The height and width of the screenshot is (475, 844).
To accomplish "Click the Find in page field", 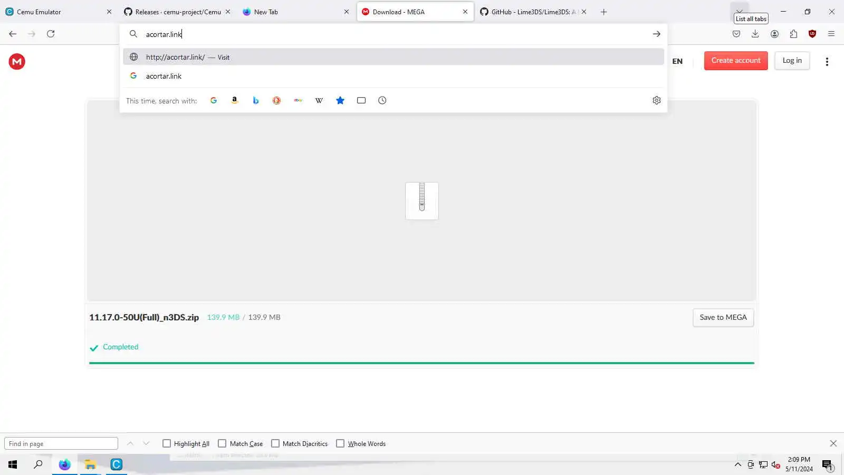I will 61,443.
